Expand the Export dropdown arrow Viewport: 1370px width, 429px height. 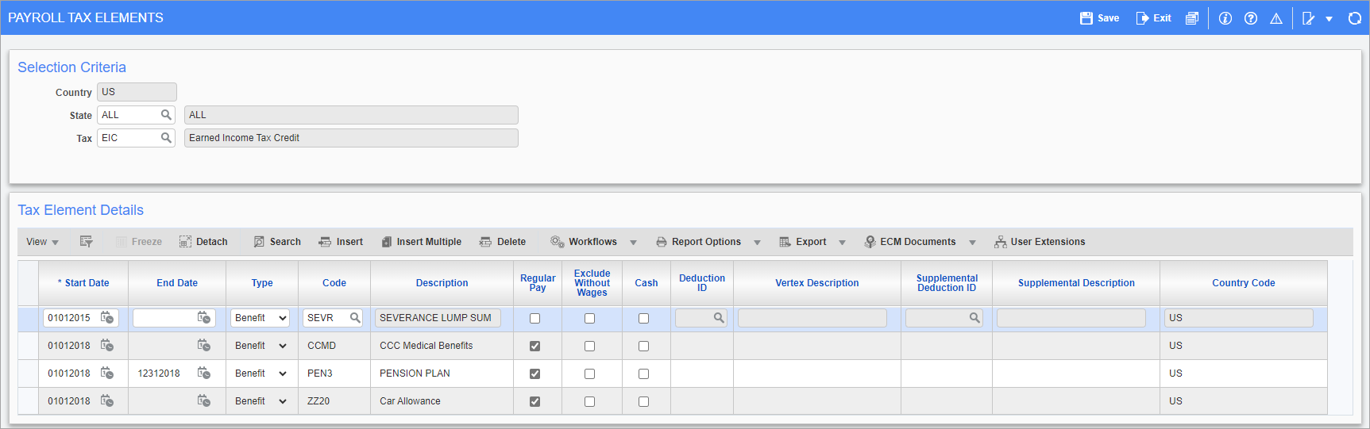coord(842,243)
